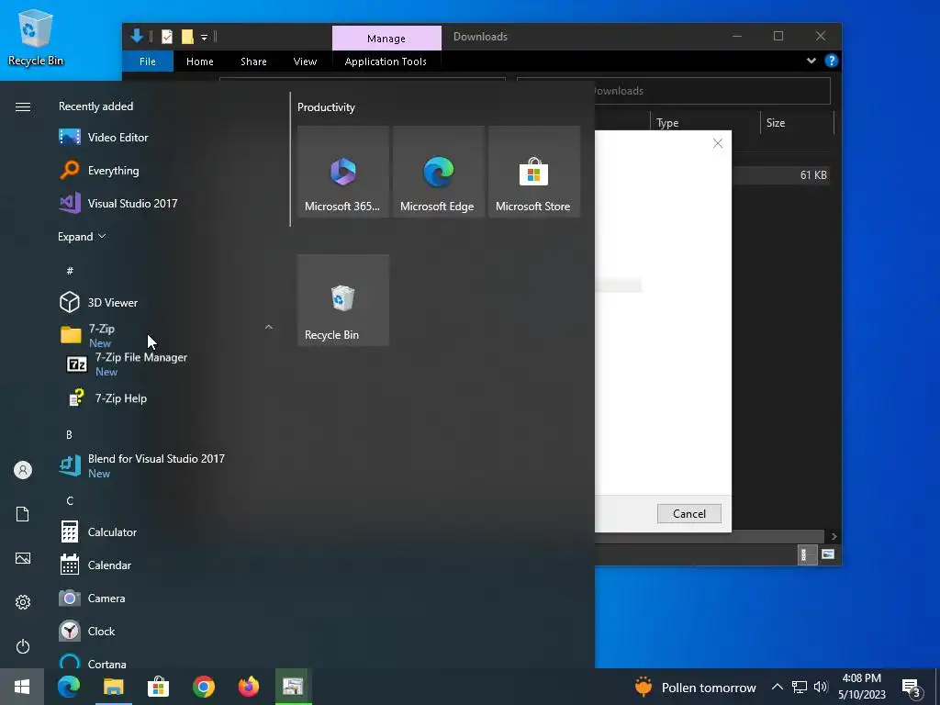Close the white dialog with X
Screen dimensions: 940x705
point(718,143)
